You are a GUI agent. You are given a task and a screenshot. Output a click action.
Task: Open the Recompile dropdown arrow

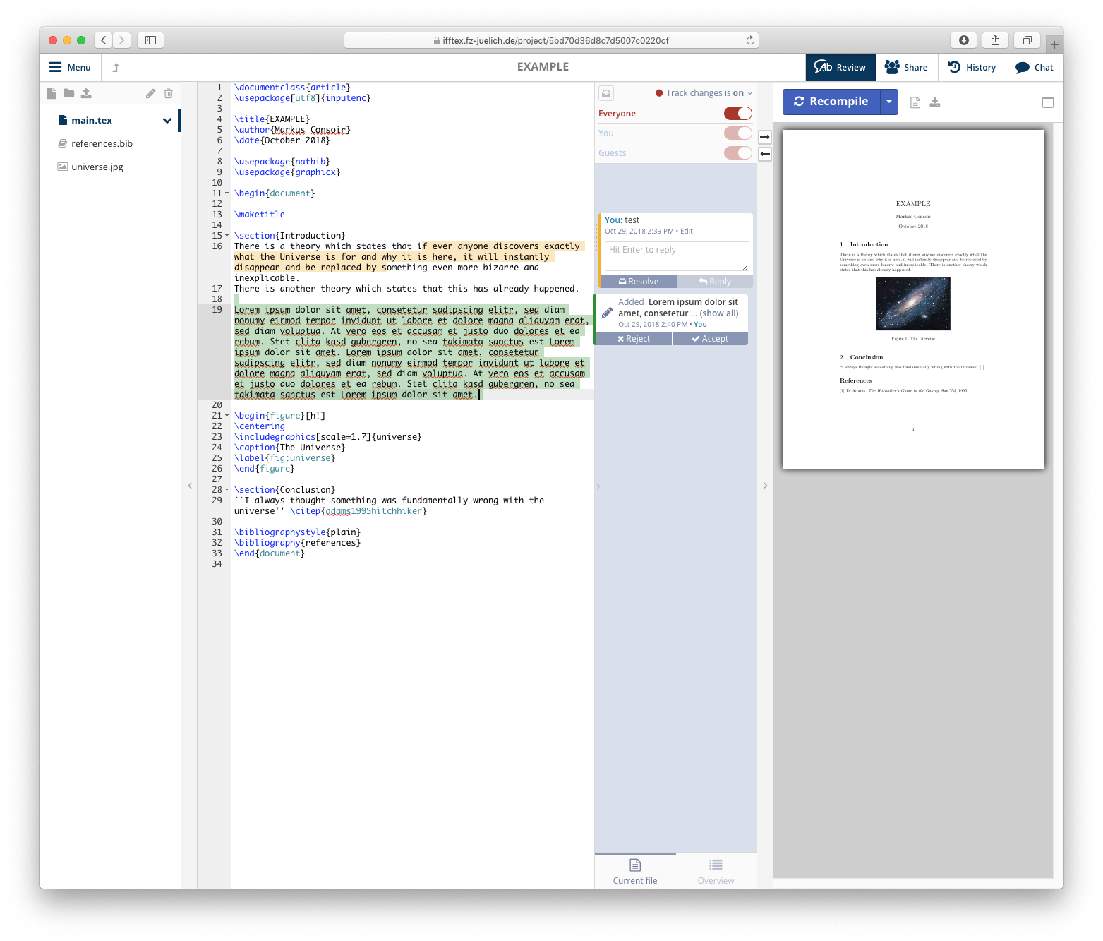tap(889, 102)
